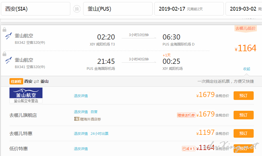Click the 3小时10分钟 flight duration
Screen dimensions: 262x156
(x=139, y=35)
